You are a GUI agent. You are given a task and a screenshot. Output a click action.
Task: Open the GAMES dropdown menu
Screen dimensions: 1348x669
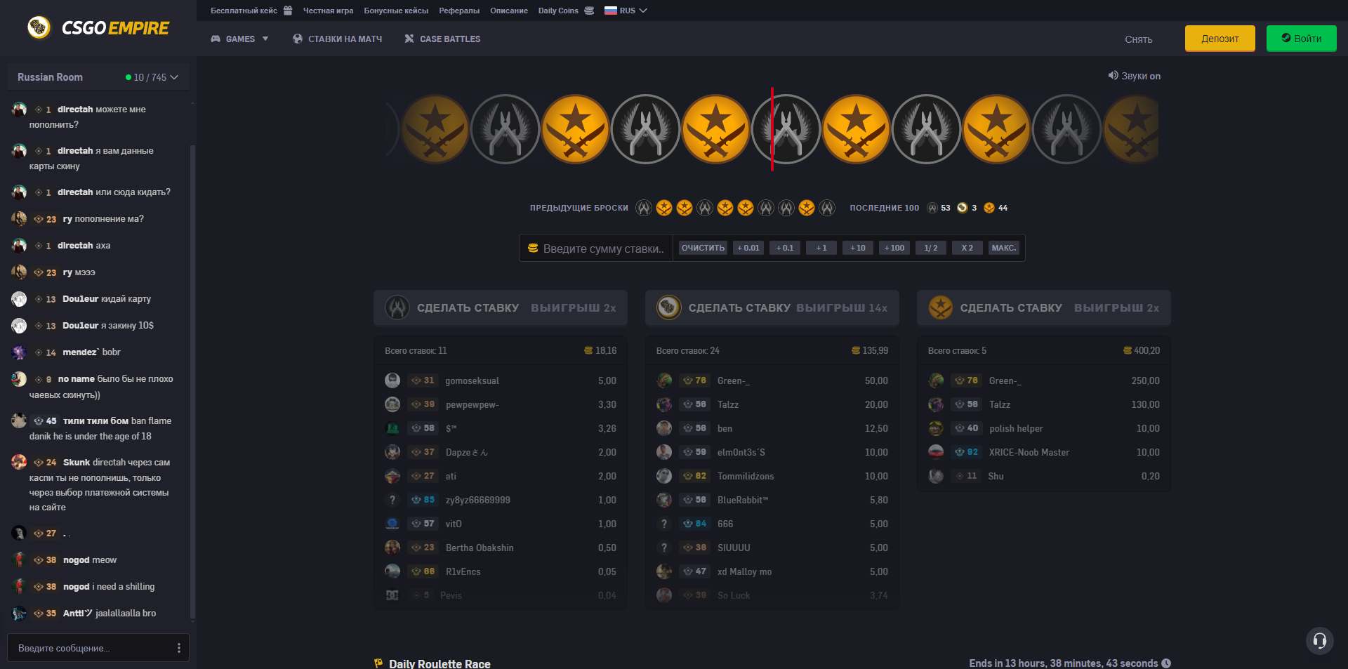point(241,39)
